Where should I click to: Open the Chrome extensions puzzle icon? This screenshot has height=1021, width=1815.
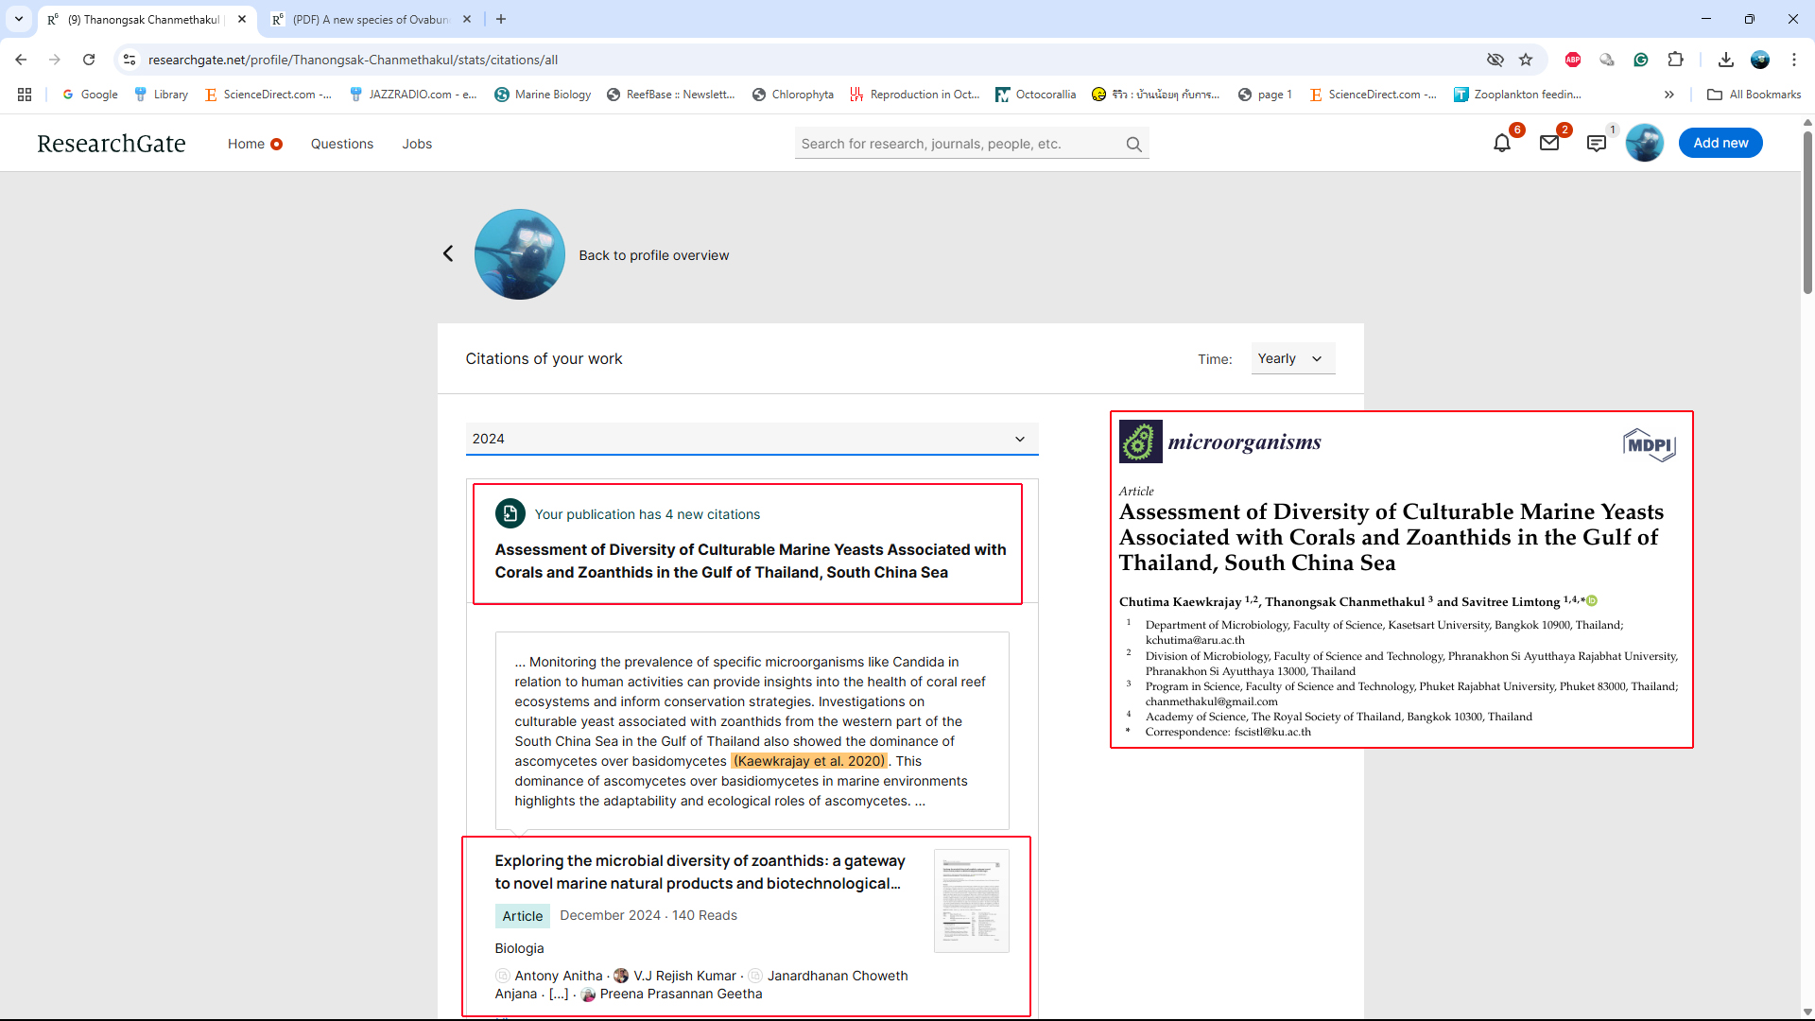tap(1675, 60)
